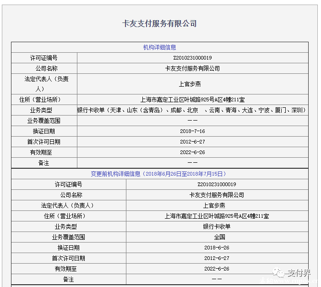The image size is (321, 287).
Task: Select 2022-6-26 in the 机构详细信息 table
Action: point(192,152)
